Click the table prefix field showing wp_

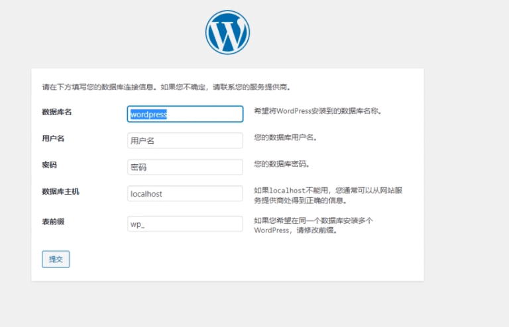click(x=185, y=224)
